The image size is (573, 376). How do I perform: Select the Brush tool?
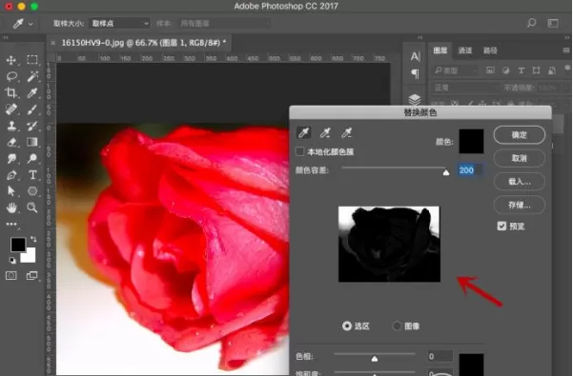(32, 109)
